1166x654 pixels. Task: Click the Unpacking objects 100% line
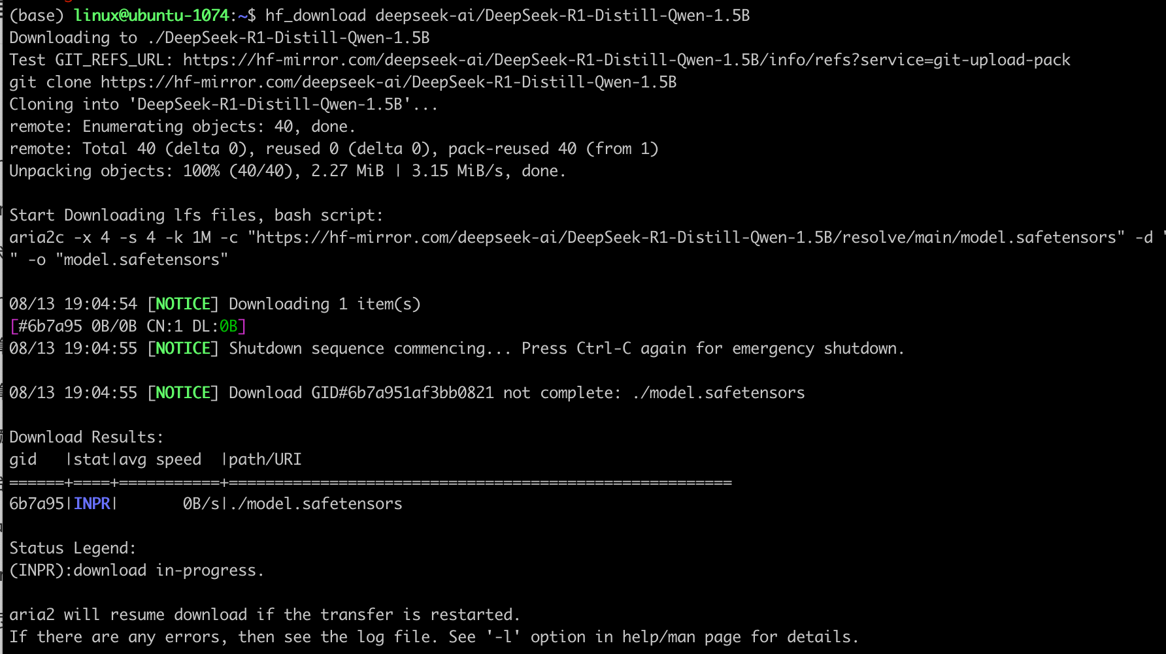(x=287, y=171)
